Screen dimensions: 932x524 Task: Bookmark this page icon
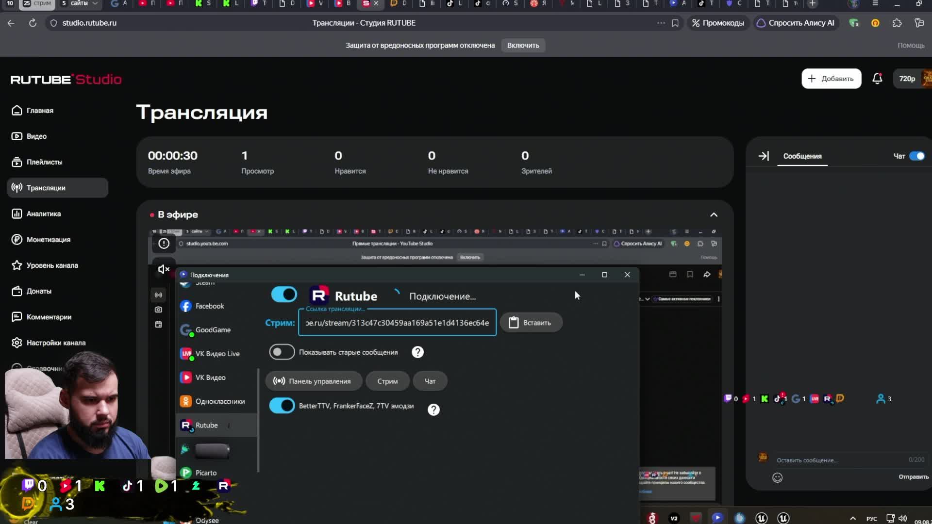pyautogui.click(x=675, y=23)
